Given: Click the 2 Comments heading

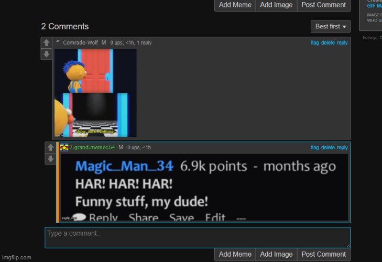Looking at the screenshot, I should click(x=65, y=26).
